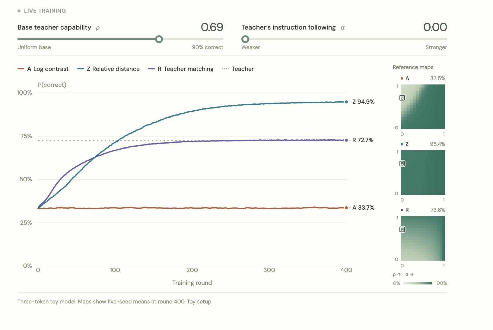Screen dimensions: 493x330
Task: Click the '90% correct' slider label
Action: (208, 47)
